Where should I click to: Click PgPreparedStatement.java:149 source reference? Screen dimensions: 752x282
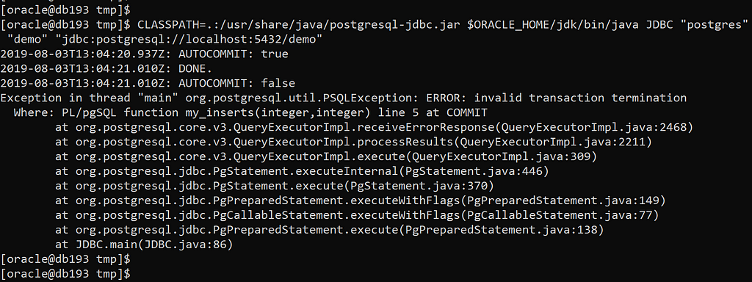pos(563,201)
